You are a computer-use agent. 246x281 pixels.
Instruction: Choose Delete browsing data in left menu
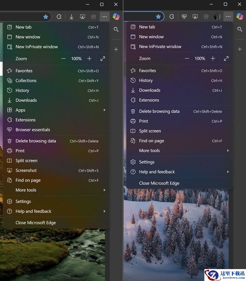(x=56, y=141)
